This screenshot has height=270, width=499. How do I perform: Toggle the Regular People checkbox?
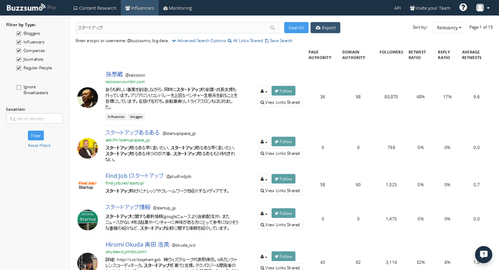pyautogui.click(x=19, y=68)
